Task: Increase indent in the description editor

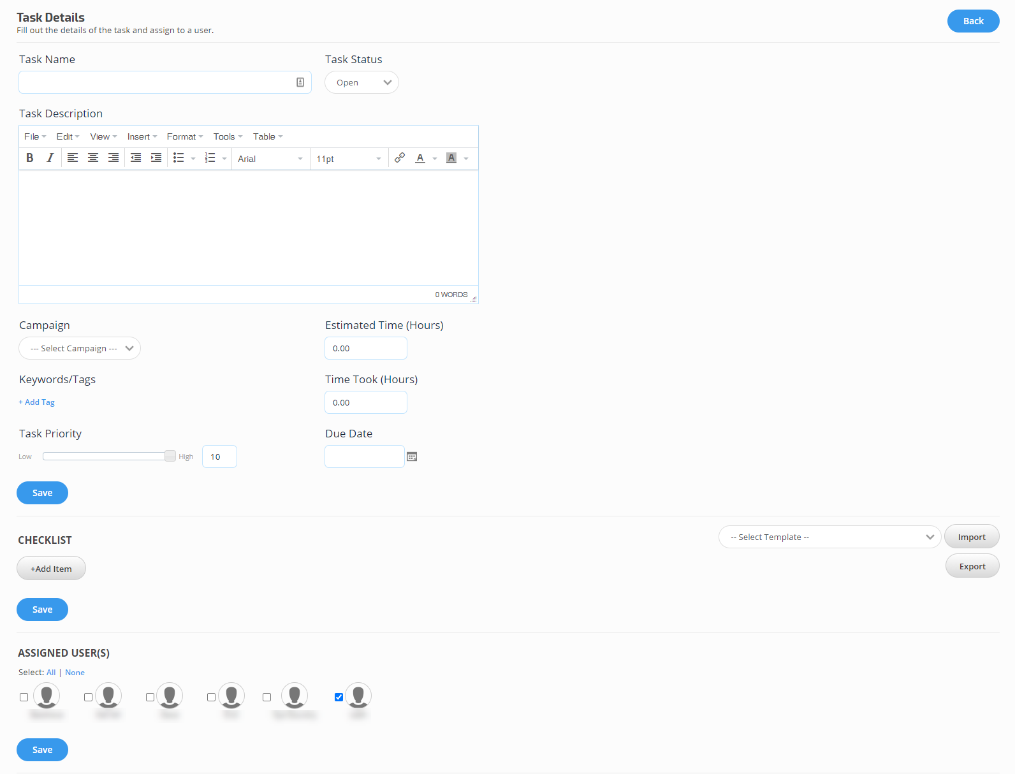Action: [x=156, y=158]
